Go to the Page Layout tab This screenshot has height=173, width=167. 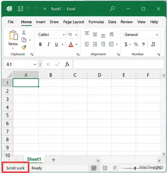(74, 22)
